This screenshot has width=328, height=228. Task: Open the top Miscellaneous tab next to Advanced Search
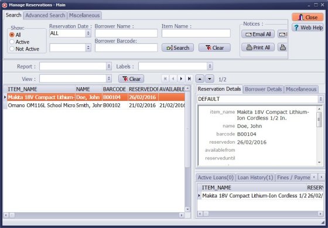point(84,15)
